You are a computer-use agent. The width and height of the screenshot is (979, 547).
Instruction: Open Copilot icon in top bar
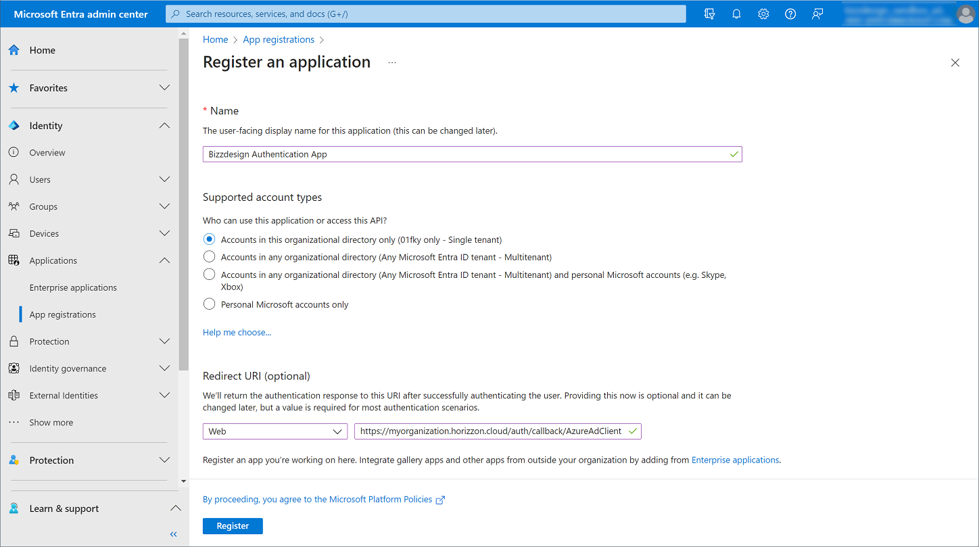point(709,14)
